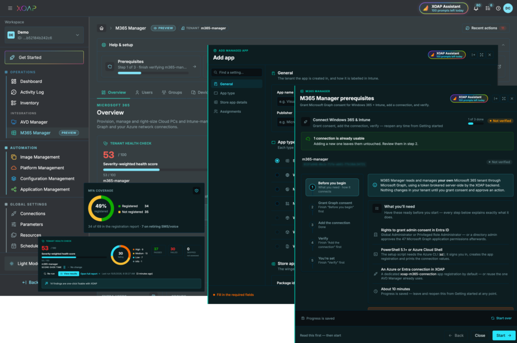
Task: Click Start in prerequisites wizard
Action: 503,335
